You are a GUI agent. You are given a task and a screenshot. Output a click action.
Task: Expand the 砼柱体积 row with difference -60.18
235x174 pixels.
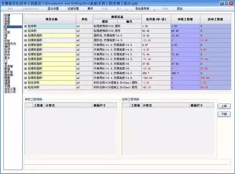pos(26,87)
